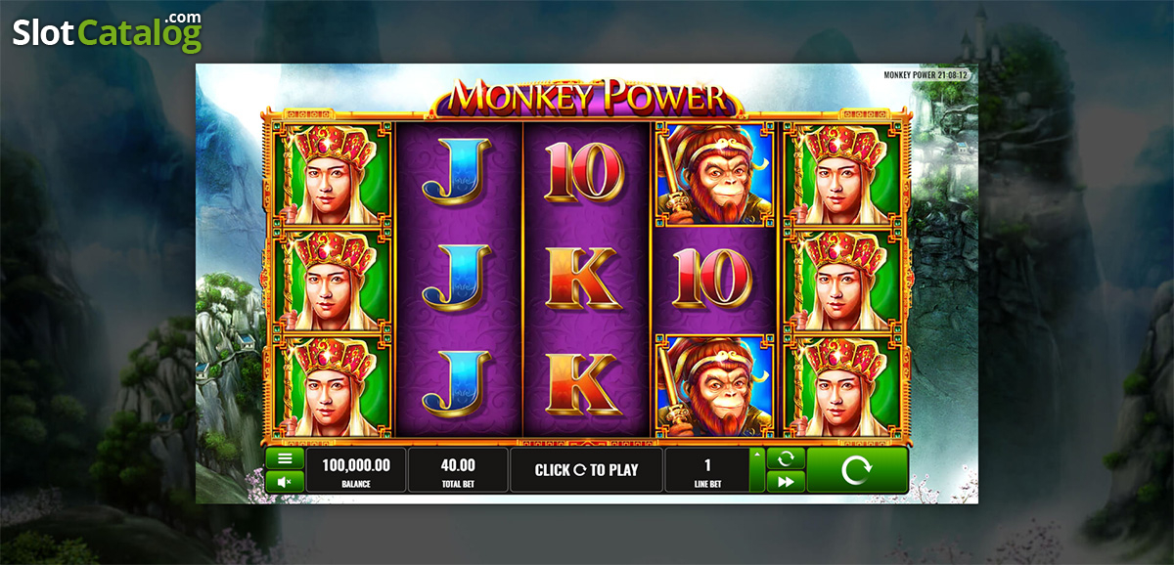
Task: Enable autoplay with the circular arrows button
Action: tap(786, 458)
